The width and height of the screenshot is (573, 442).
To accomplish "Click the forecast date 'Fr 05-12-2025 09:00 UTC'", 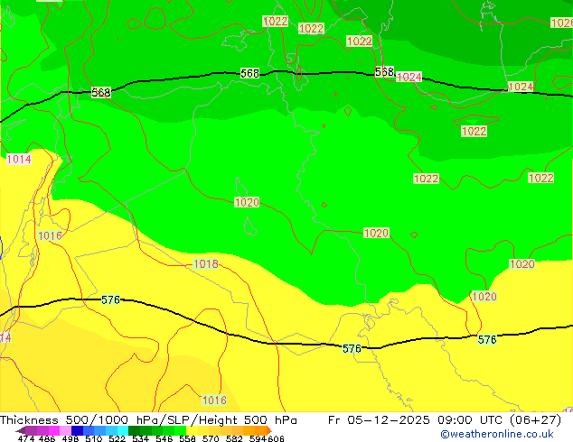I will pos(418,420).
